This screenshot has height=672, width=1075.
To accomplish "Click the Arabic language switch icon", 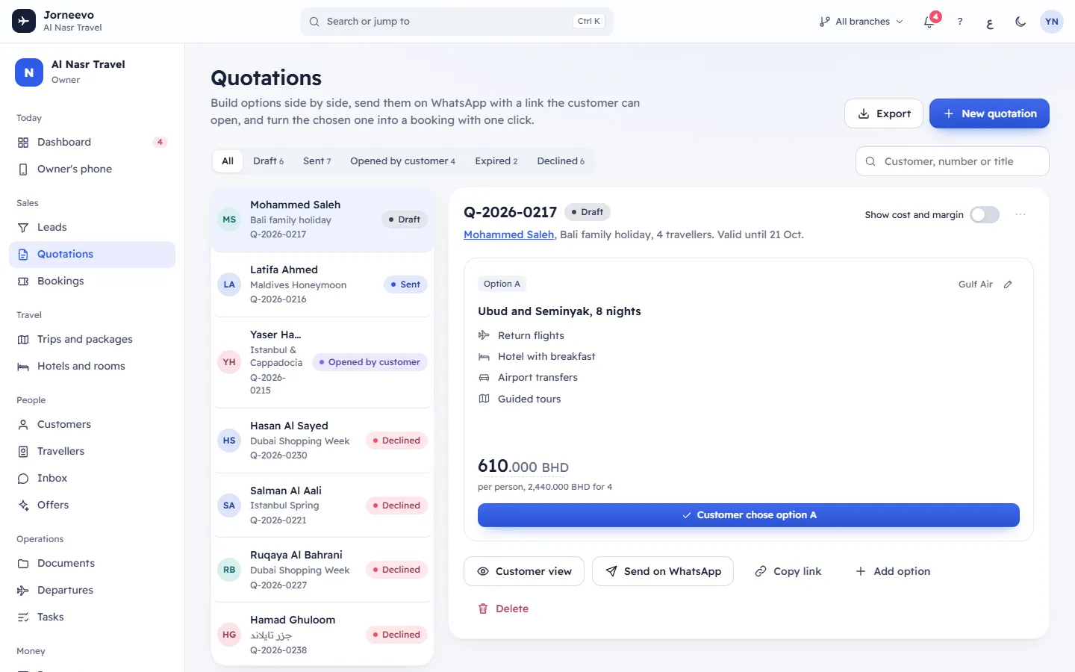I will pyautogui.click(x=990, y=22).
